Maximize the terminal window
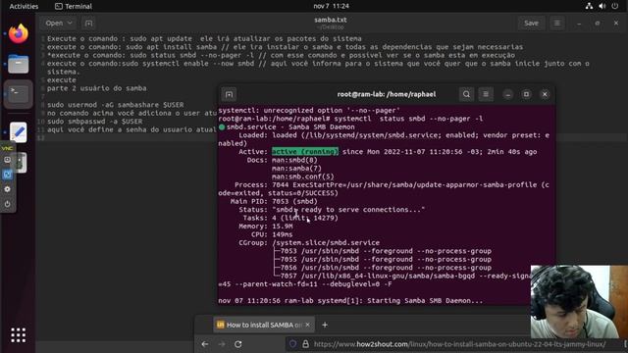Image resolution: width=628 pixels, height=353 pixels. pyautogui.click(x=526, y=94)
